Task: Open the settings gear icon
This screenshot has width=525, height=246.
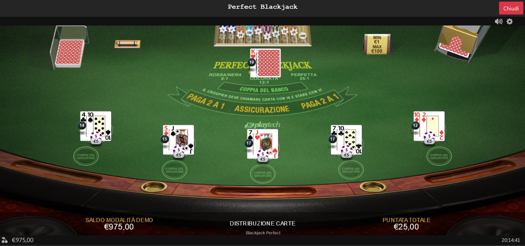Action: [x=509, y=21]
